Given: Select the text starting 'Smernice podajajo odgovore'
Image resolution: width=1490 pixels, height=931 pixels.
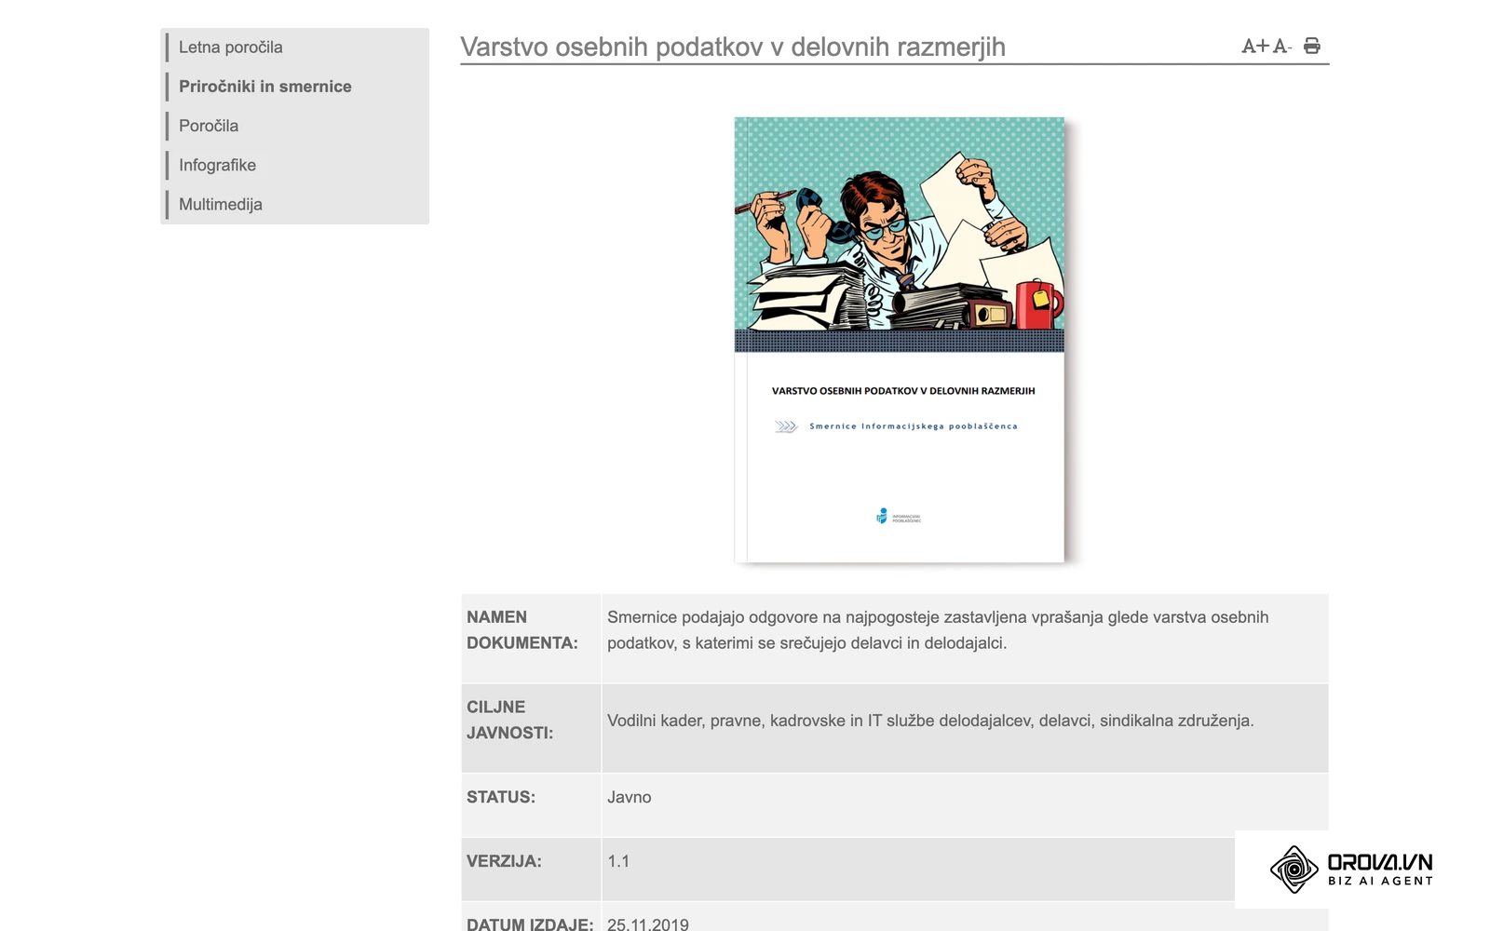Looking at the screenshot, I should click(938, 630).
